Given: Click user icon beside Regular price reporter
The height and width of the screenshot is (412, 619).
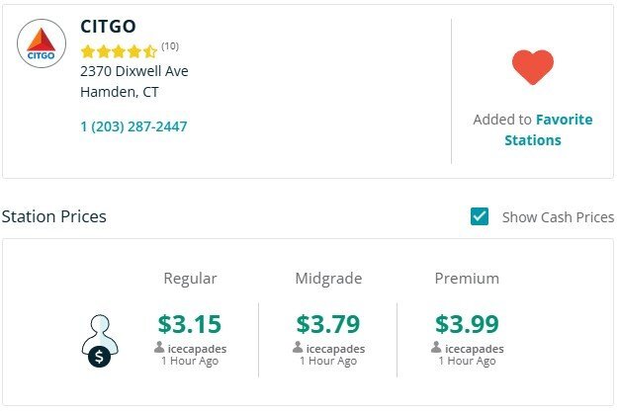Looking at the screenshot, I should 159,349.
